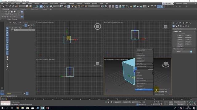This screenshot has width=197, height=110.
Task: Activate the Select and Move tool
Action: pos(41,6)
